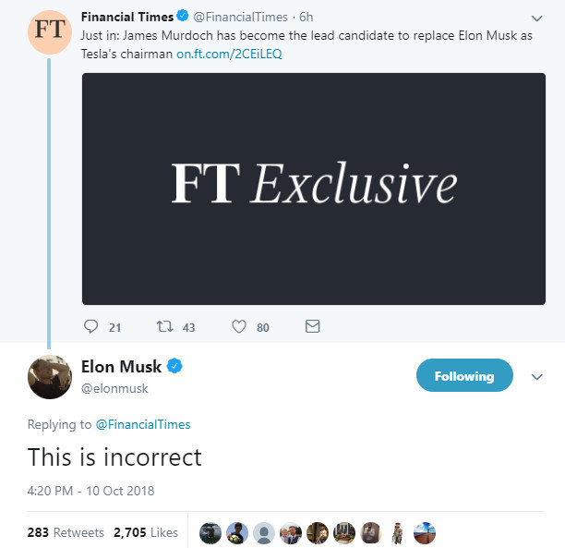Image resolution: width=565 pixels, height=548 pixels.
Task: Open the FT Exclusive image card
Action: 314,189
